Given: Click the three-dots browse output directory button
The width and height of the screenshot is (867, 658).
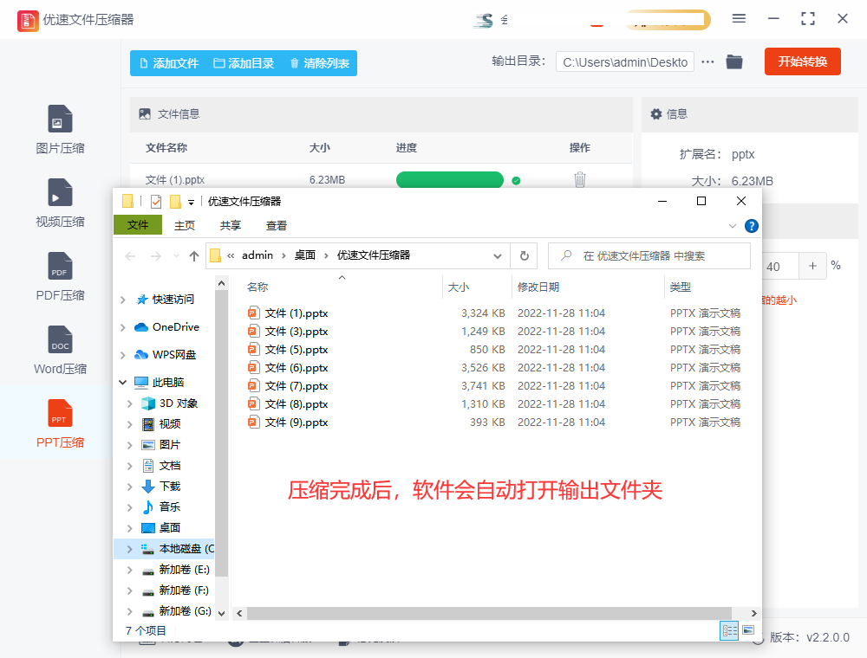Looking at the screenshot, I should tap(707, 61).
